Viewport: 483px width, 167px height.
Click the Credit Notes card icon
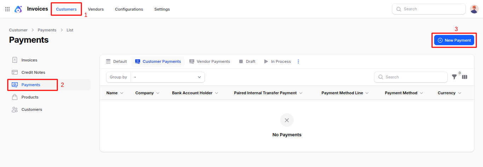pos(15,72)
